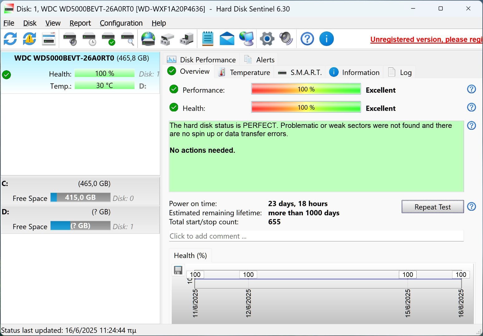
Task: Click help icon next to Repeat Test
Action: [471, 207]
